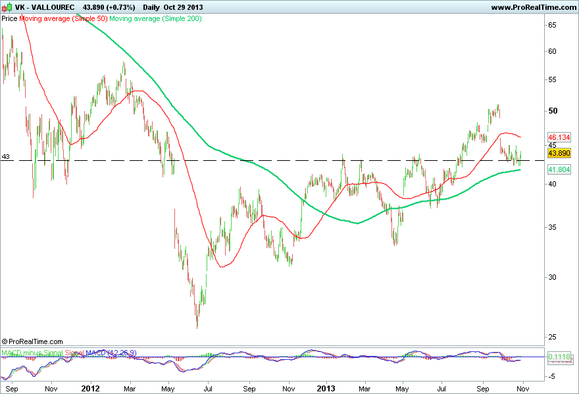Select the Moving average (Simple 50) legend
Image resolution: width=579 pixels, height=394 pixels.
(63, 18)
